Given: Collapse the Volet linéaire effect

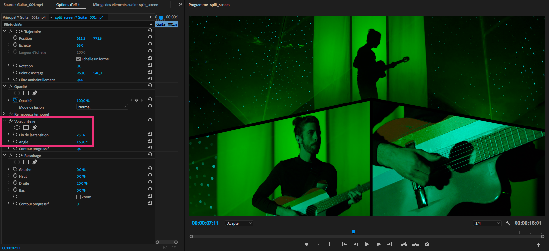Looking at the screenshot, I should [4, 121].
